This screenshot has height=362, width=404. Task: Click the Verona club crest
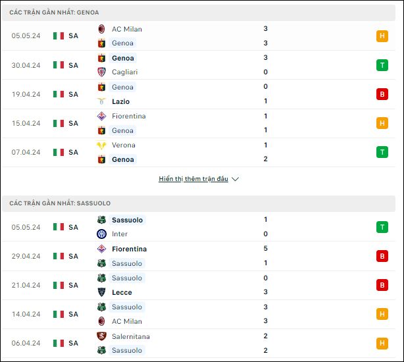pos(101,145)
